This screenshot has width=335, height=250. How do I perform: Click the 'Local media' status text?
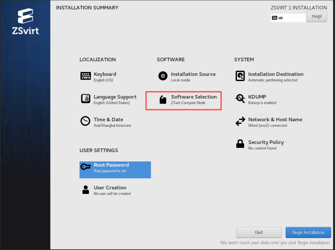click(x=181, y=80)
